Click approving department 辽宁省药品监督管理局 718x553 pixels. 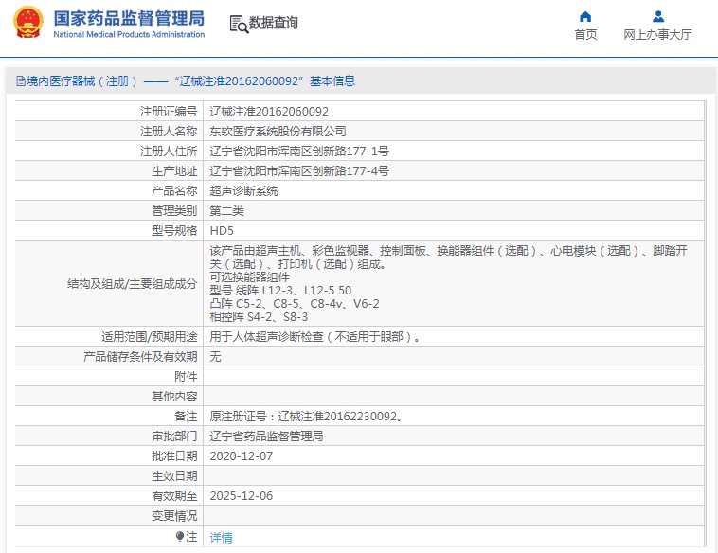266,436
